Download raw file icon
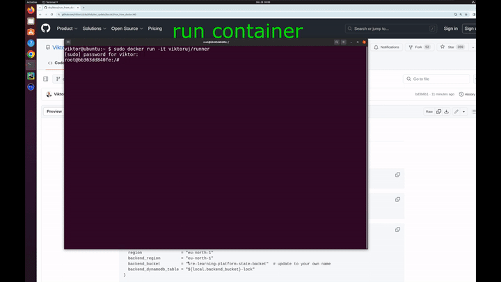This screenshot has width=501, height=282. (446, 111)
